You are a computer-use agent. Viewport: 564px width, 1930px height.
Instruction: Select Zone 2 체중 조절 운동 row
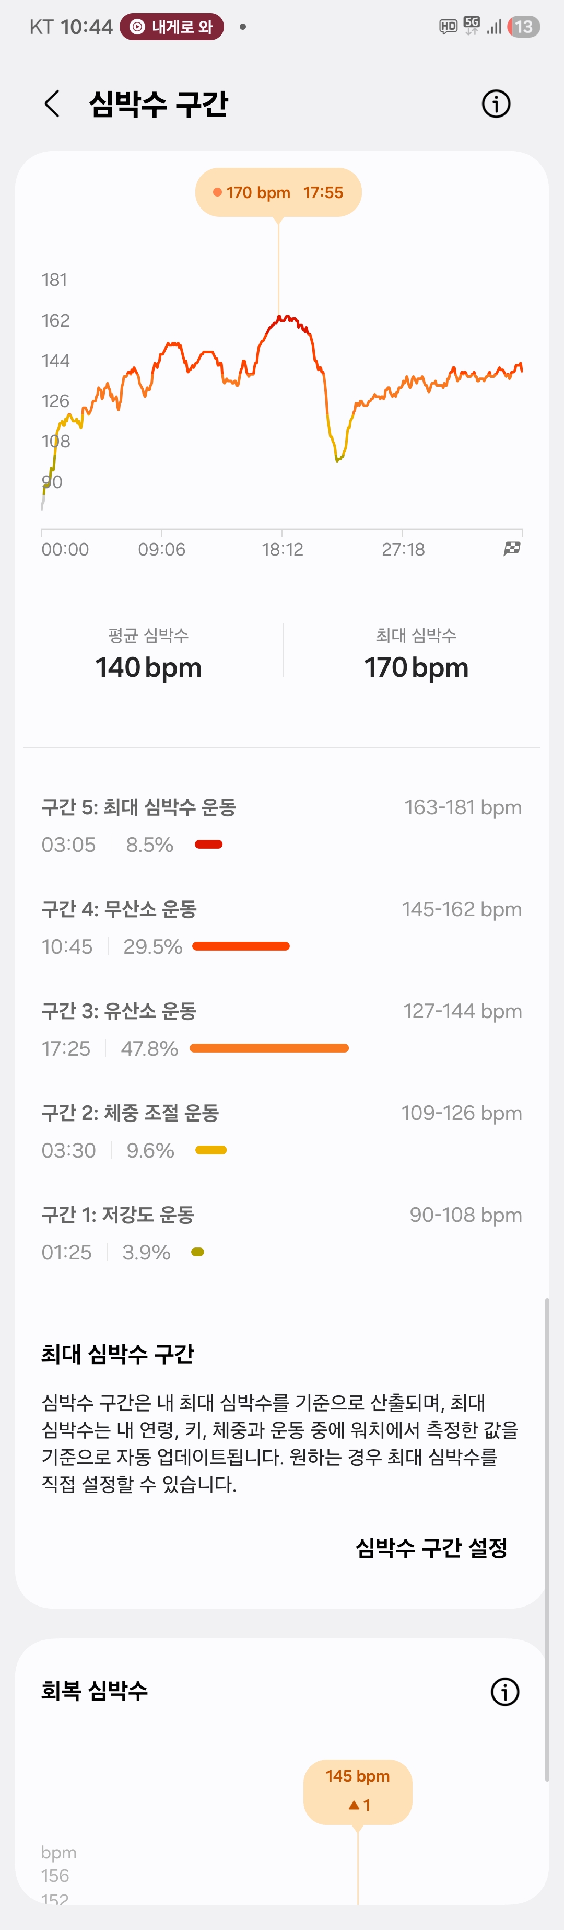[x=281, y=1131]
